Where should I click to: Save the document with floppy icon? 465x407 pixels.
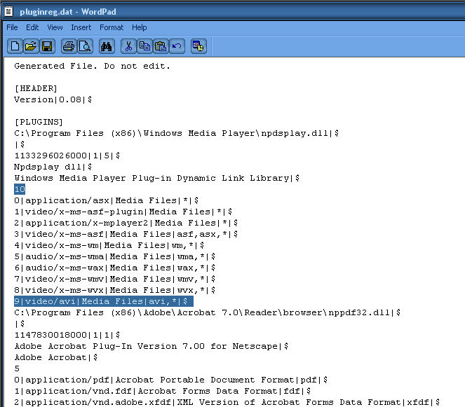(47, 46)
